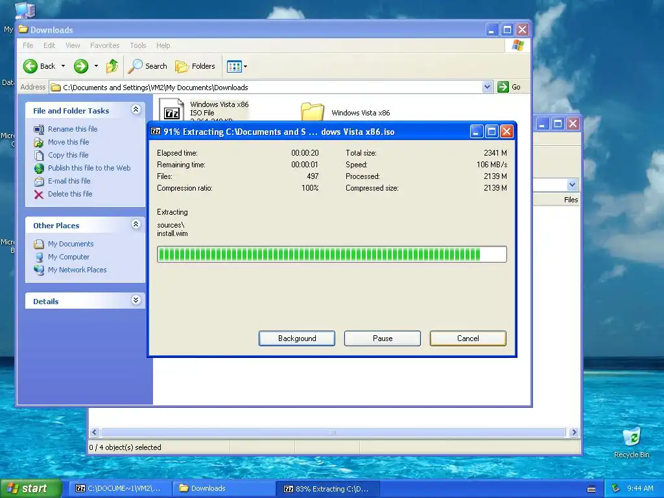Viewport: 664px width, 498px height.
Task: Cancel the extraction
Action: click(468, 338)
